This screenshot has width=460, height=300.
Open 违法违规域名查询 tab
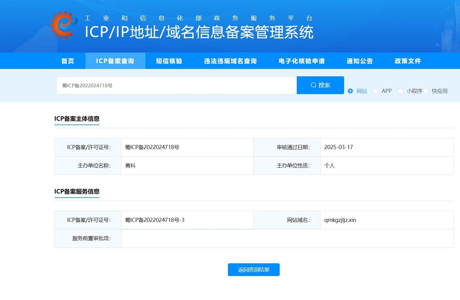[230, 61]
